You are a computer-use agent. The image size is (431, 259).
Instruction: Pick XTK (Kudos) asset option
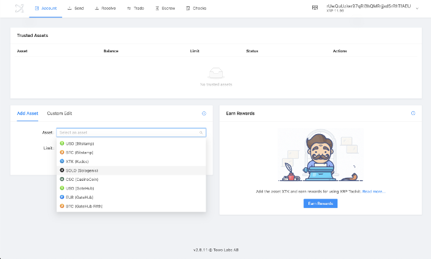(x=78, y=161)
